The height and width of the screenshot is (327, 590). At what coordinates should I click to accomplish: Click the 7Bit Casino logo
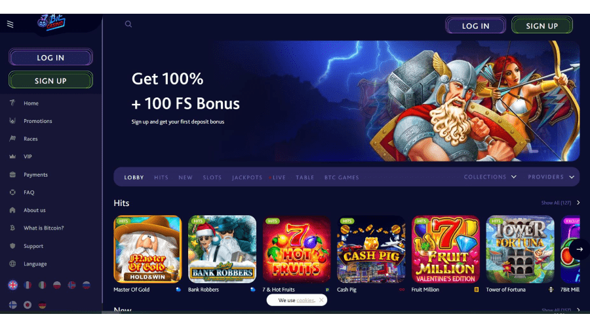click(52, 22)
